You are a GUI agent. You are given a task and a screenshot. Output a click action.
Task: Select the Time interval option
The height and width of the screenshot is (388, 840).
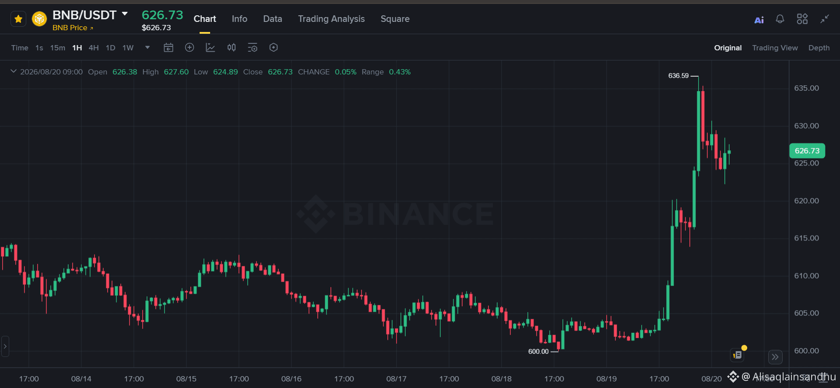(x=20, y=48)
